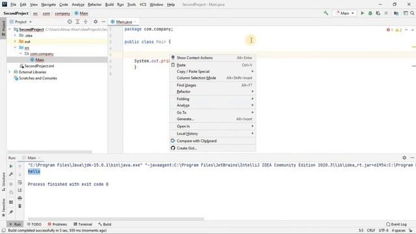Viewport: 416px width, 234px height.
Task: Clear all Run console output trash icon
Action: click(20, 206)
